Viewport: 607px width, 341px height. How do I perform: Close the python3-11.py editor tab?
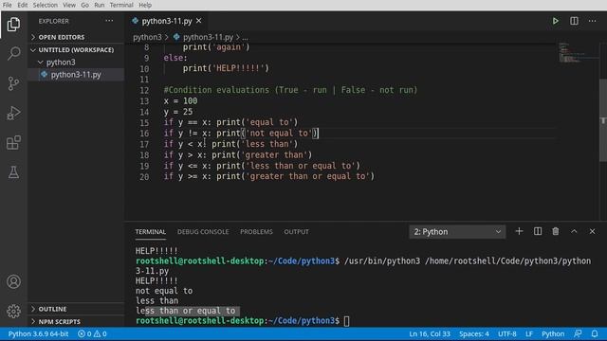tap(198, 21)
